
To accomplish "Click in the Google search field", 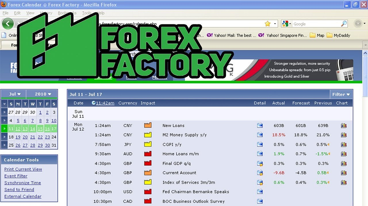I will tap(316, 24).
